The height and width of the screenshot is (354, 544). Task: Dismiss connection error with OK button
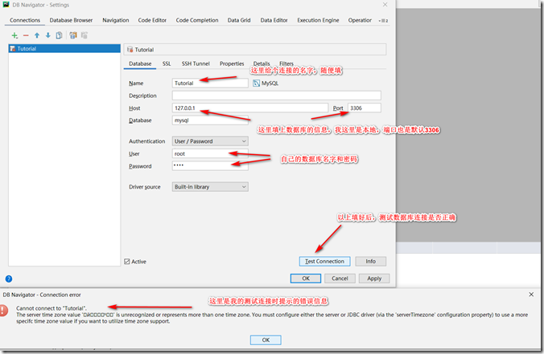click(x=266, y=340)
